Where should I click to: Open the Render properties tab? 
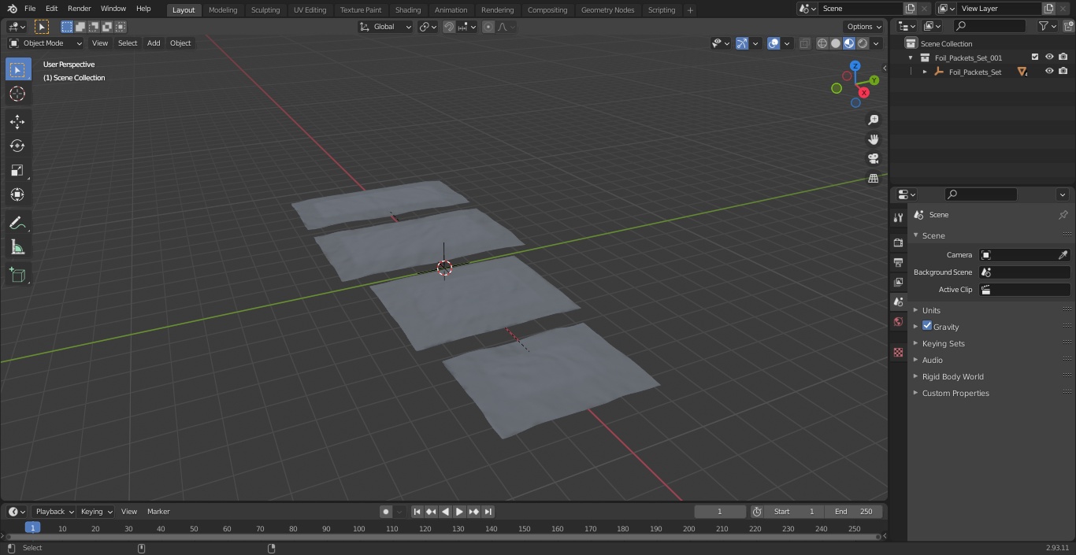(898, 242)
